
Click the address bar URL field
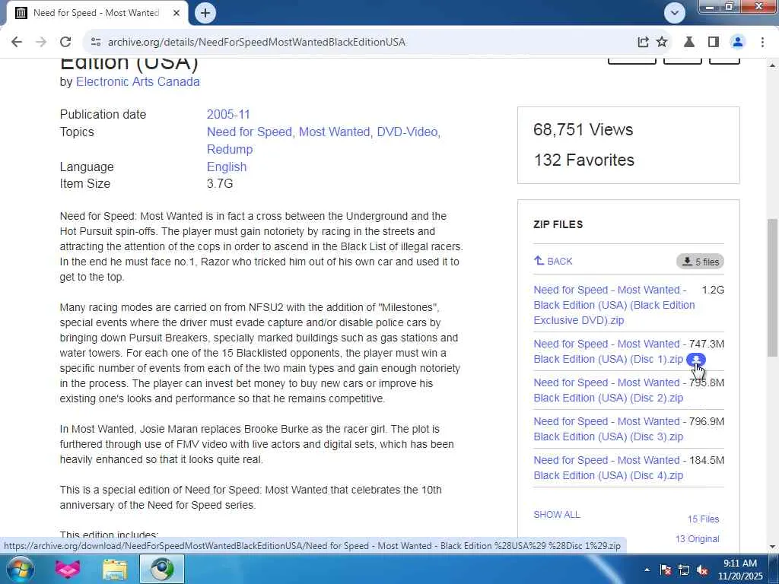(x=367, y=43)
